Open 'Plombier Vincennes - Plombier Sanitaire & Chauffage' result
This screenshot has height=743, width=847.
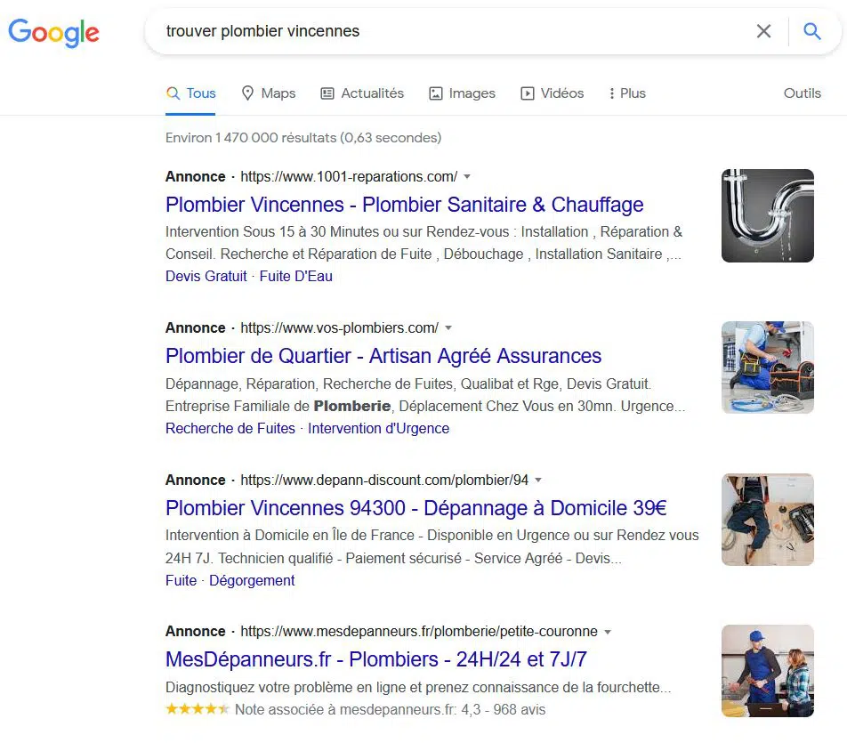coord(404,205)
